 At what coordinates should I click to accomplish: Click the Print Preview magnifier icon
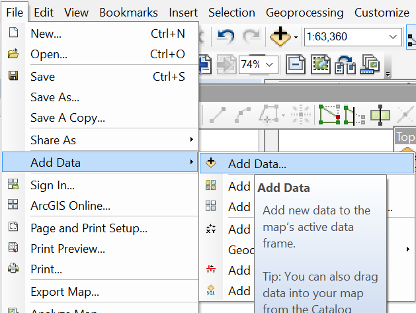(13, 247)
